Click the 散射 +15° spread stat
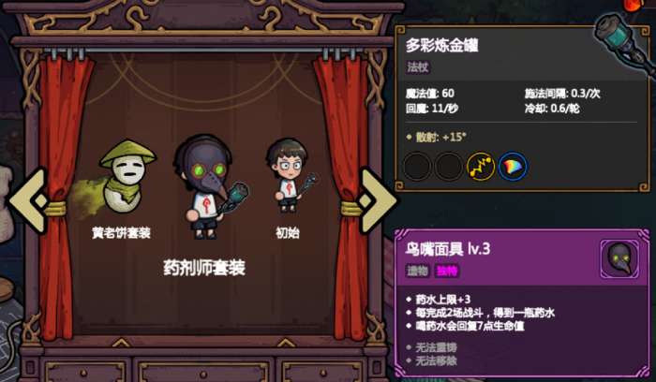Viewport: 656px width, 382px height. (x=437, y=137)
